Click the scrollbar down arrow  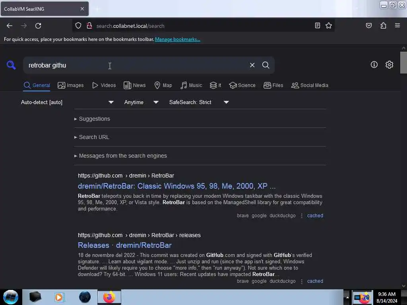(x=403, y=286)
